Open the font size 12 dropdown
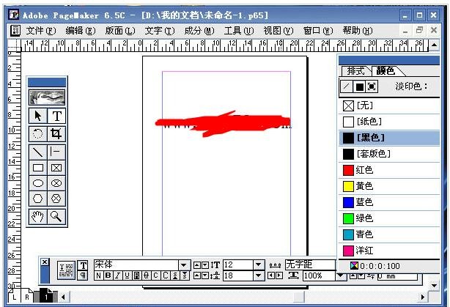This screenshot has width=450, height=307. [x=258, y=265]
